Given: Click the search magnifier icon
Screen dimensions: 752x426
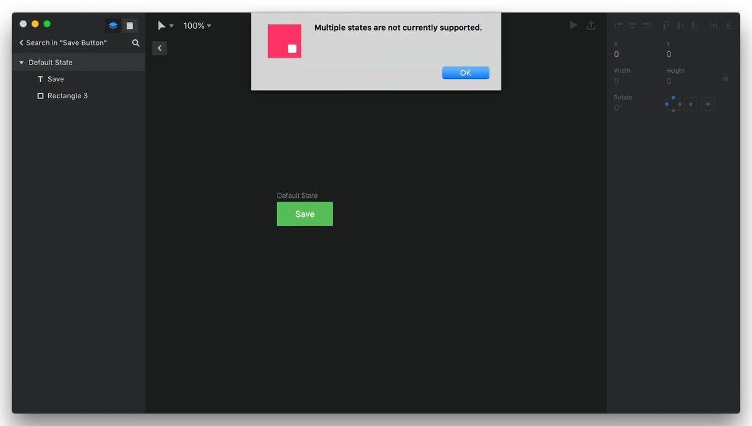Looking at the screenshot, I should [x=136, y=43].
